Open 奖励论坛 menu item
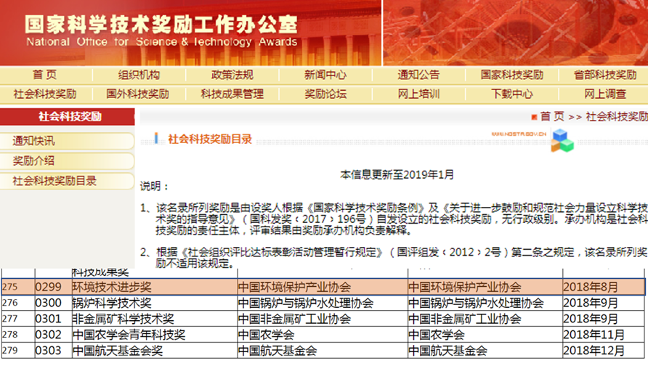648x366 pixels. click(x=325, y=94)
